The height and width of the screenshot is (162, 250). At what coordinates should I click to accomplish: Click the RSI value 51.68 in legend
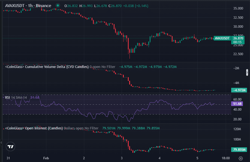(35, 97)
